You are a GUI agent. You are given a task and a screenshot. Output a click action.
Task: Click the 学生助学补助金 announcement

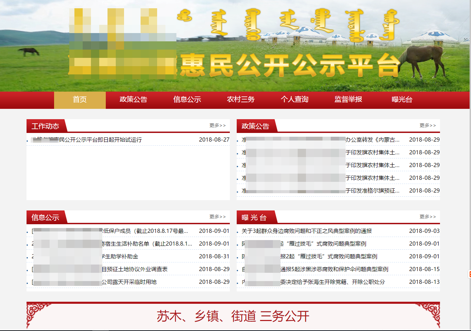click(120, 257)
